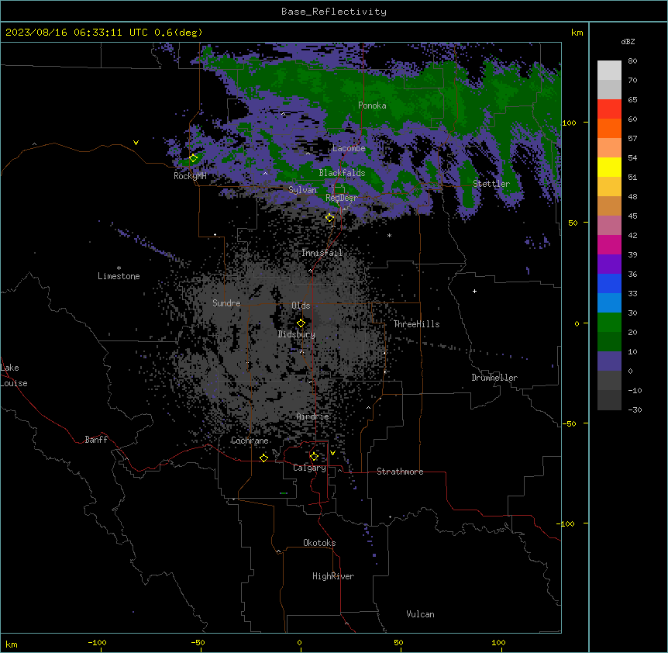Click the -50 tick on bottom axis
The image size is (668, 653).
coord(198,642)
